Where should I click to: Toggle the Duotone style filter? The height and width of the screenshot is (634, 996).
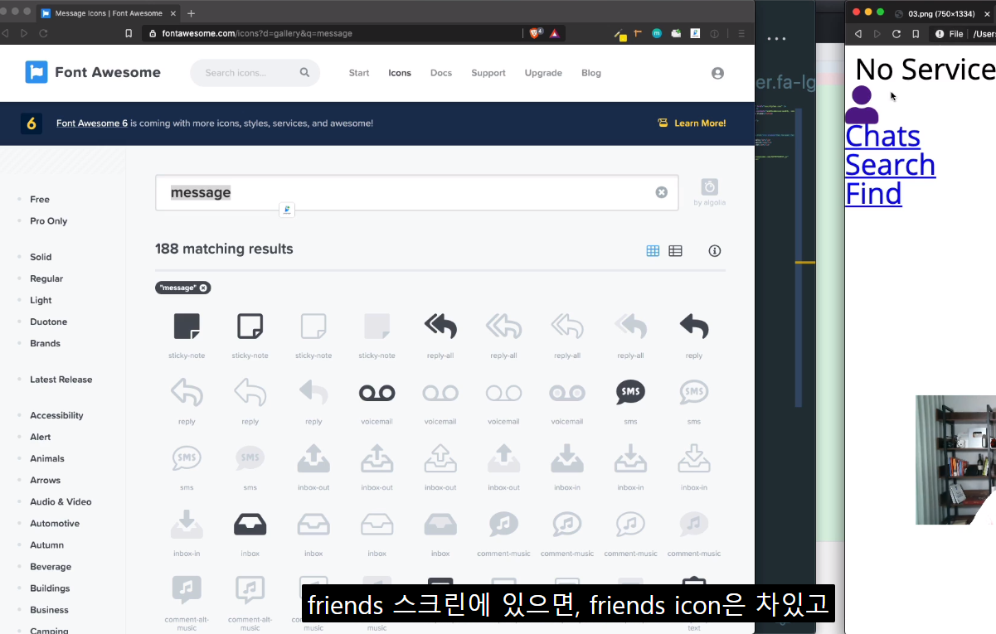pyautogui.click(x=48, y=322)
